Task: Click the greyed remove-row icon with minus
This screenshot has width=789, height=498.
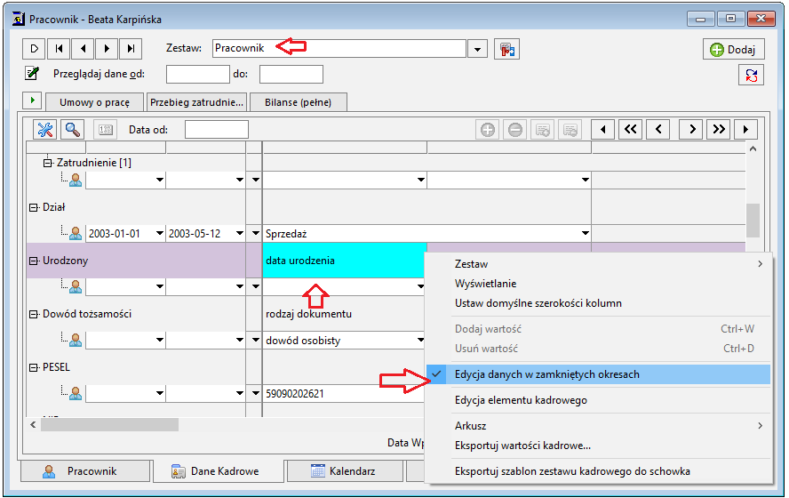Action: [x=570, y=130]
